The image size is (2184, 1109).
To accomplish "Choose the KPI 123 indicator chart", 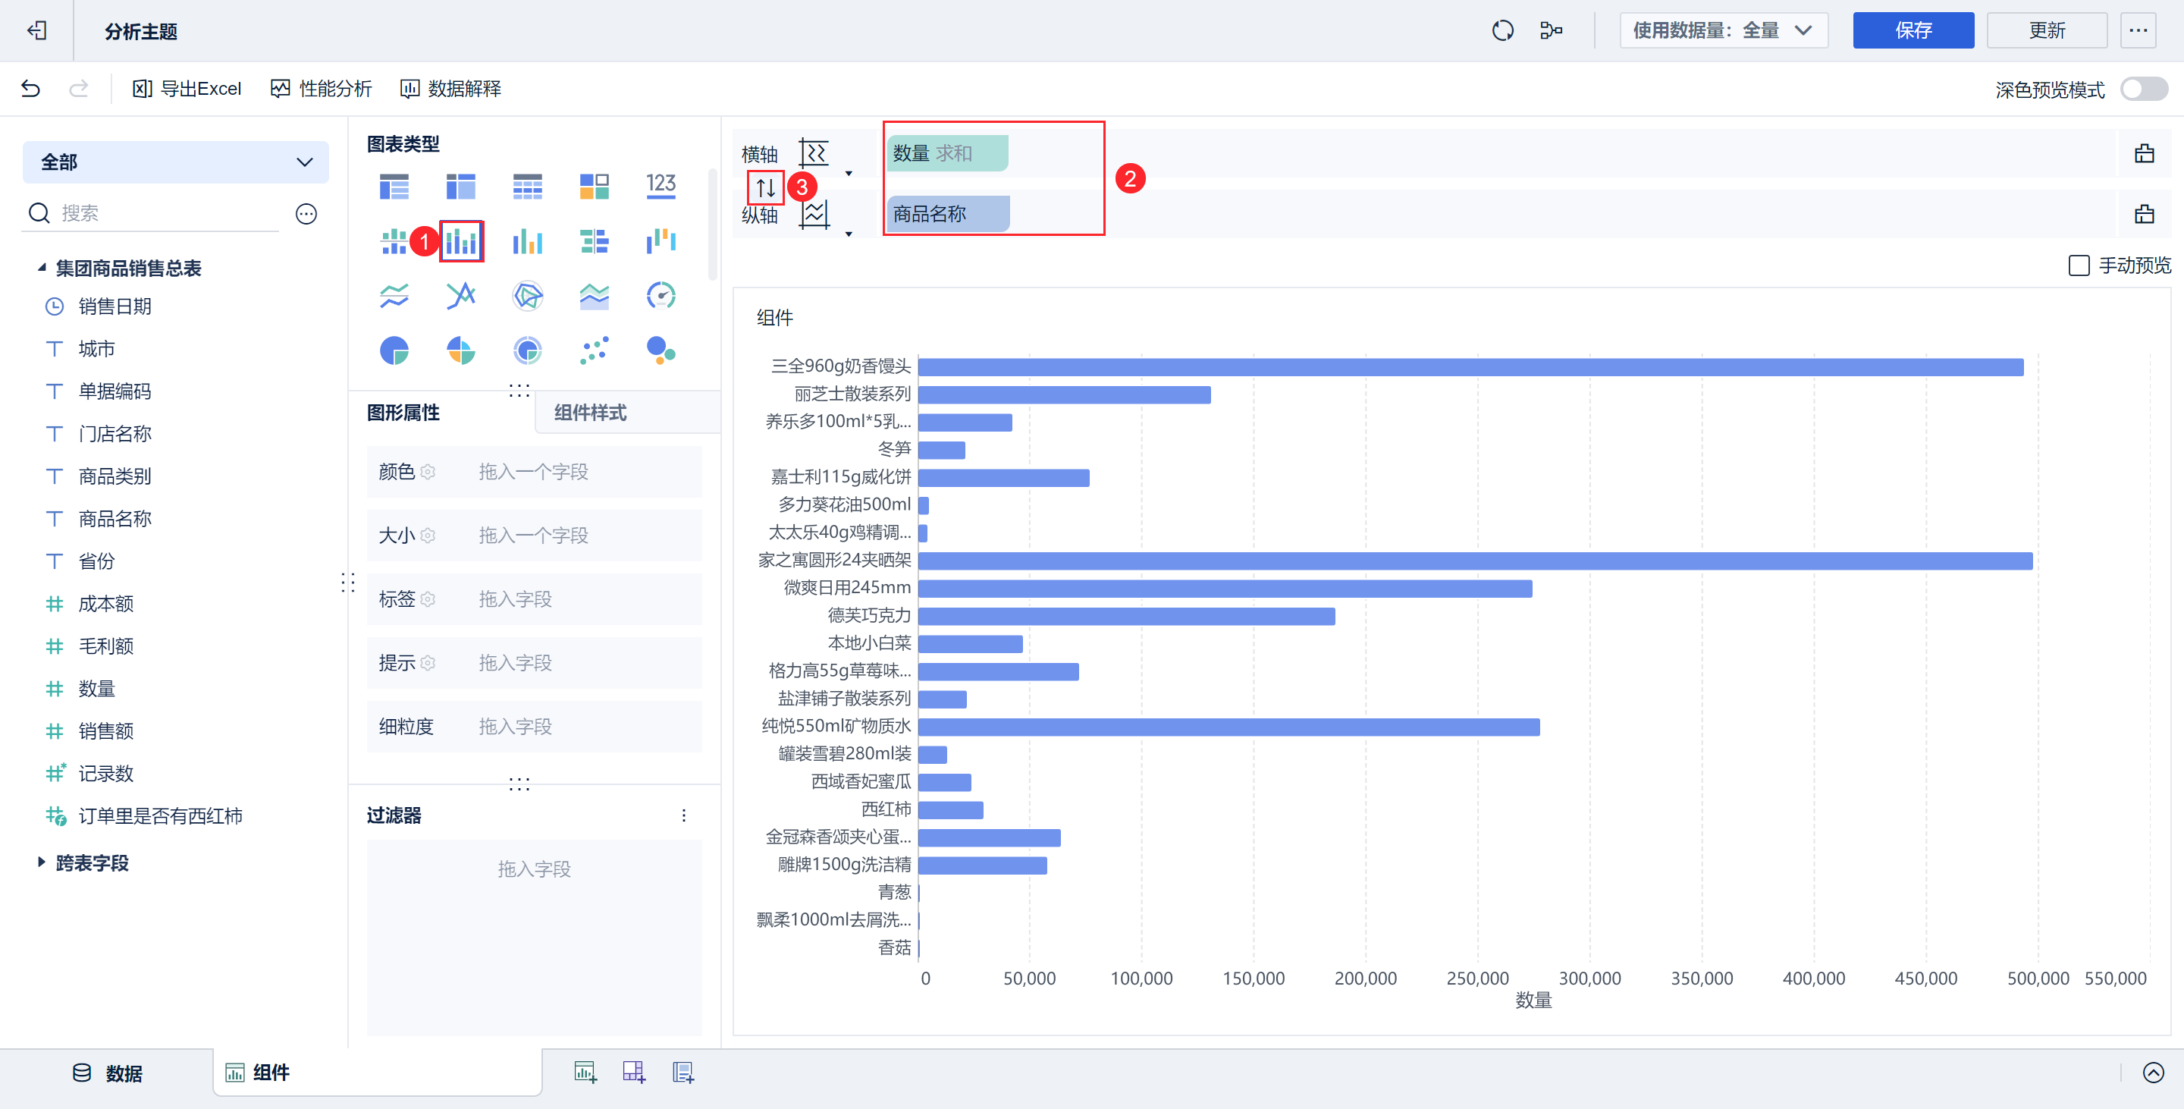I will coord(661,186).
